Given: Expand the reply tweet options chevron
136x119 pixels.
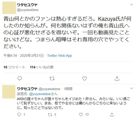Looking at the screenshot, I should 131,88.
